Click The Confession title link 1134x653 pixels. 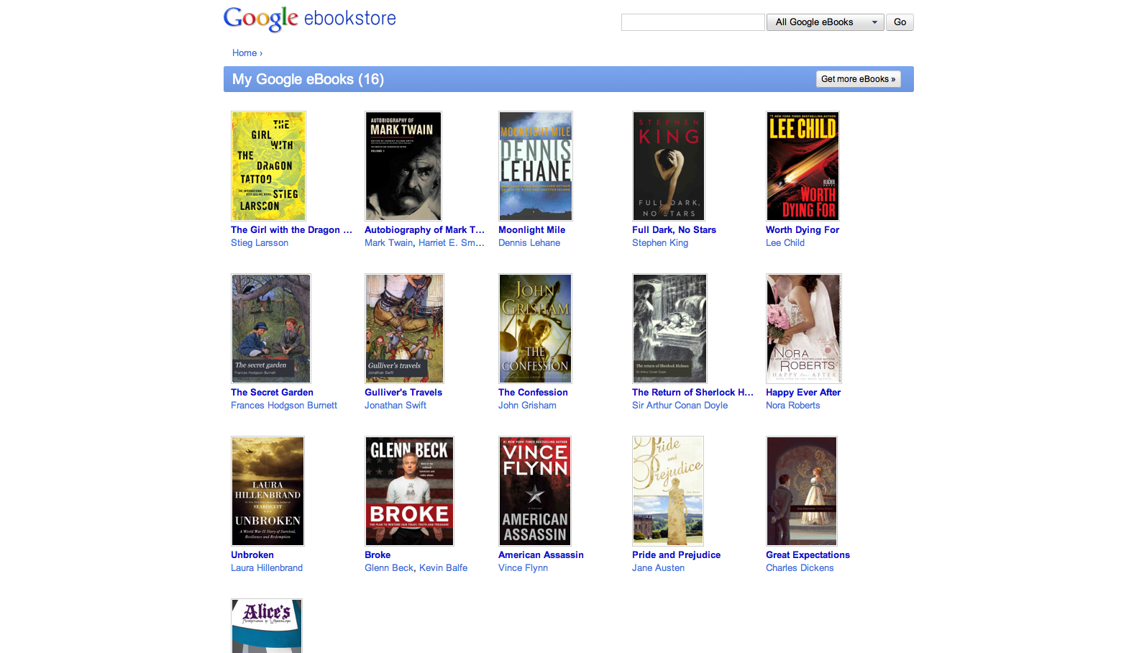click(x=533, y=393)
